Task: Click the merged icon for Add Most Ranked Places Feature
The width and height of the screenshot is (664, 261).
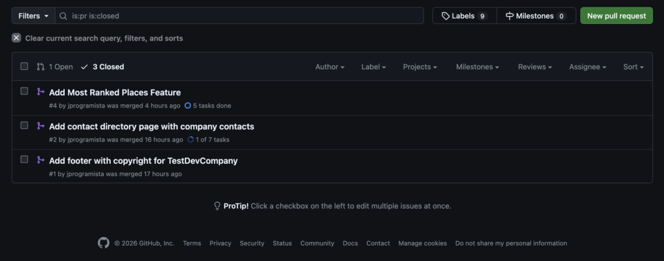Action: (x=40, y=92)
